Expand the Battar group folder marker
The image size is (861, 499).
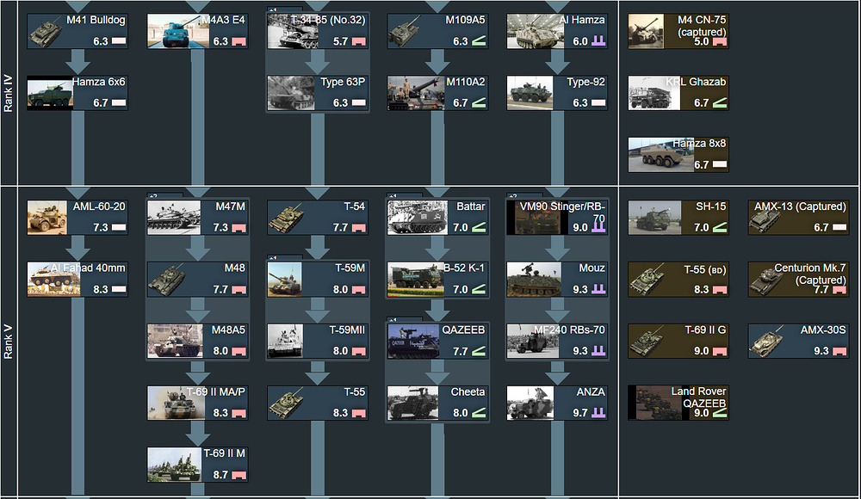[x=393, y=196]
